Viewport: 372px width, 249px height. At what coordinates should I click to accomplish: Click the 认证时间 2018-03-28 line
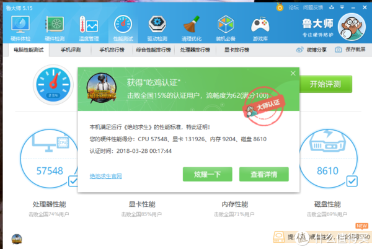tap(130, 151)
